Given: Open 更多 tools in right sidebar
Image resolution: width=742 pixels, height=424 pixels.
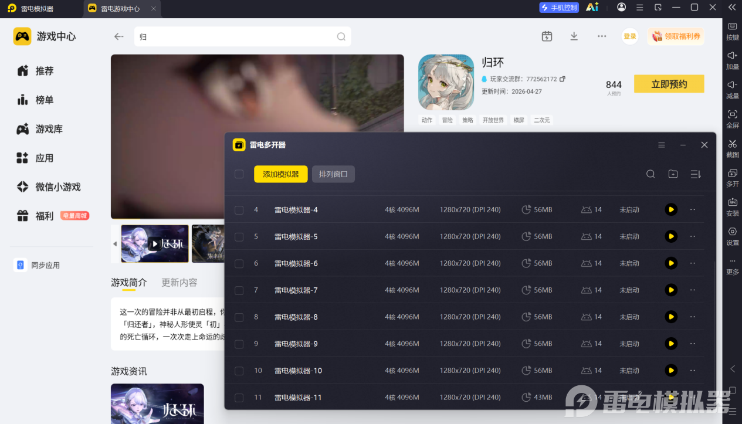Looking at the screenshot, I should pyautogui.click(x=732, y=265).
